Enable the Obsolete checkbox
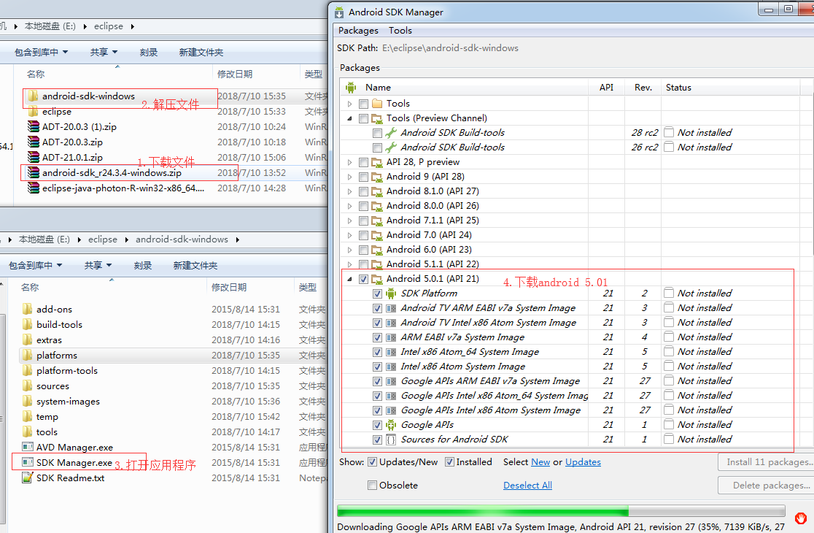The image size is (814, 533). (x=372, y=486)
